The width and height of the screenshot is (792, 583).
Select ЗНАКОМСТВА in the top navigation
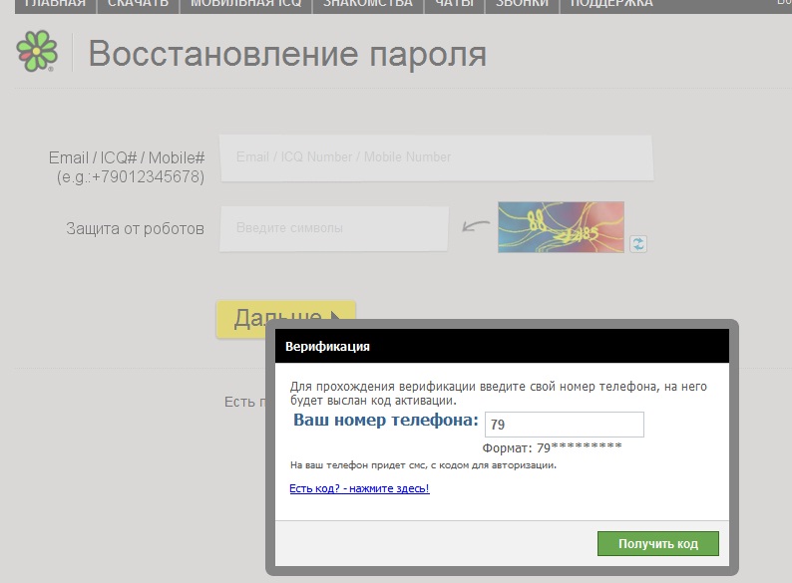pos(367,4)
